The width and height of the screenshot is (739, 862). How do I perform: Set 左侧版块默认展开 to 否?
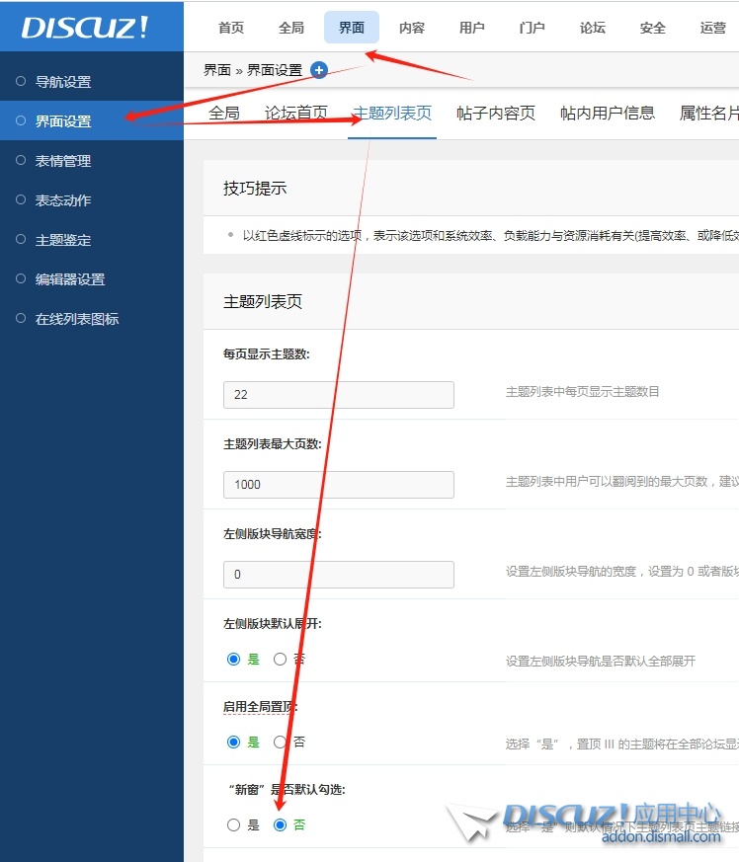click(x=281, y=659)
